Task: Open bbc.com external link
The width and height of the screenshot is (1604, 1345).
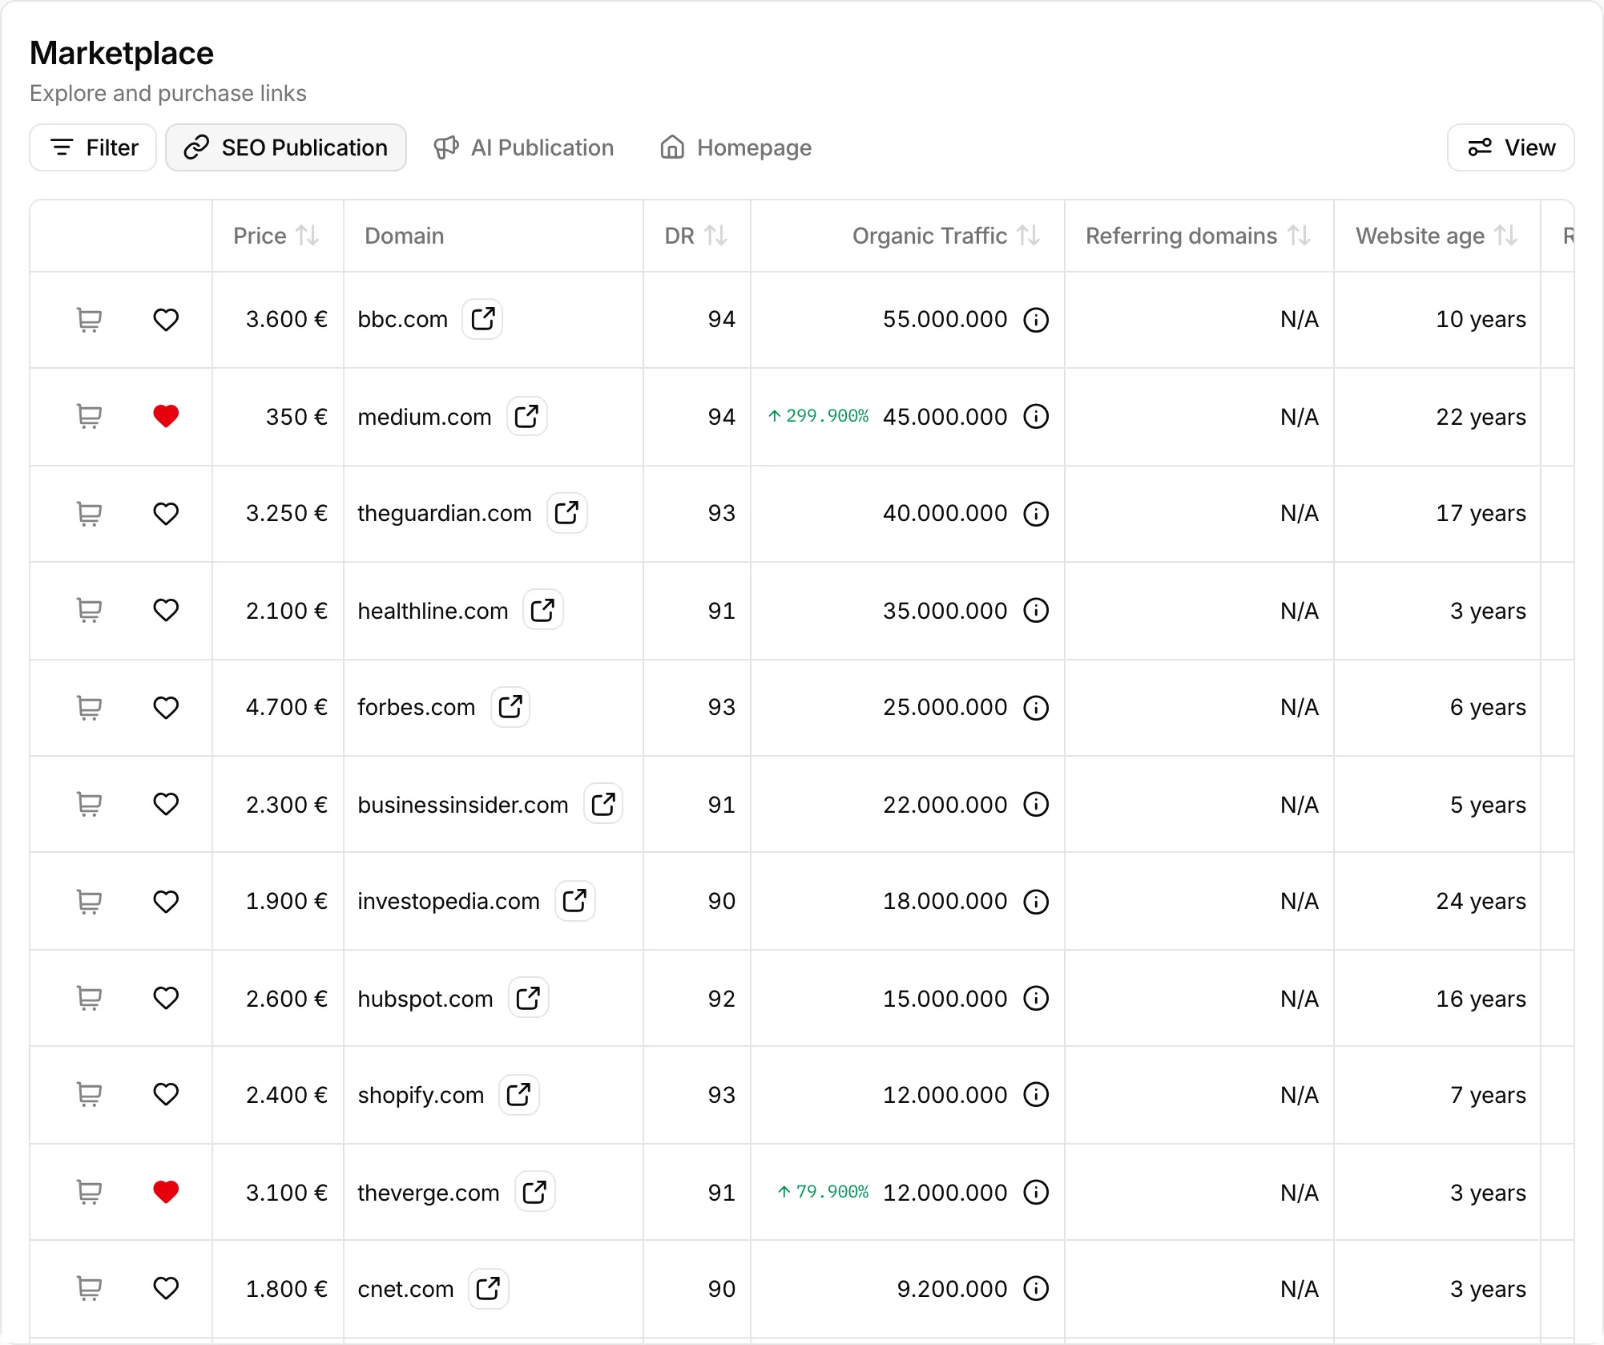Action: 482,319
